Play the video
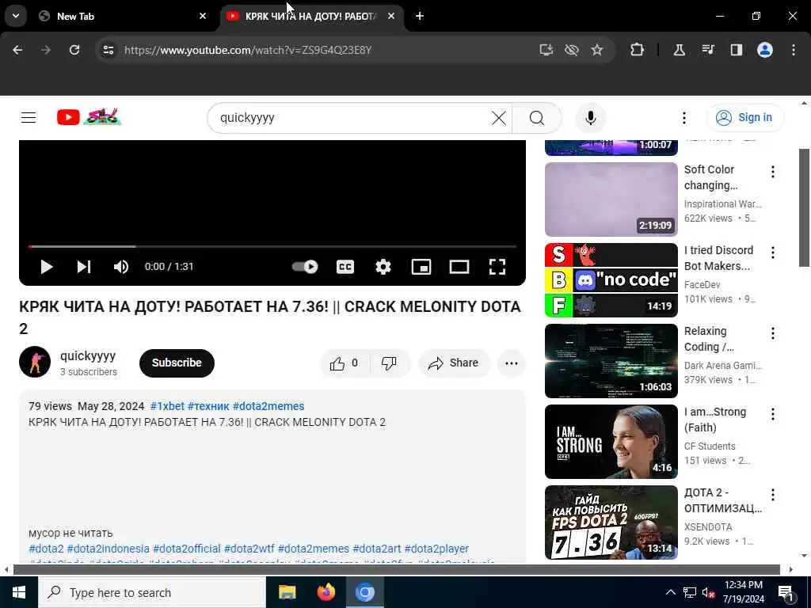The height and width of the screenshot is (608, 811). pos(47,267)
